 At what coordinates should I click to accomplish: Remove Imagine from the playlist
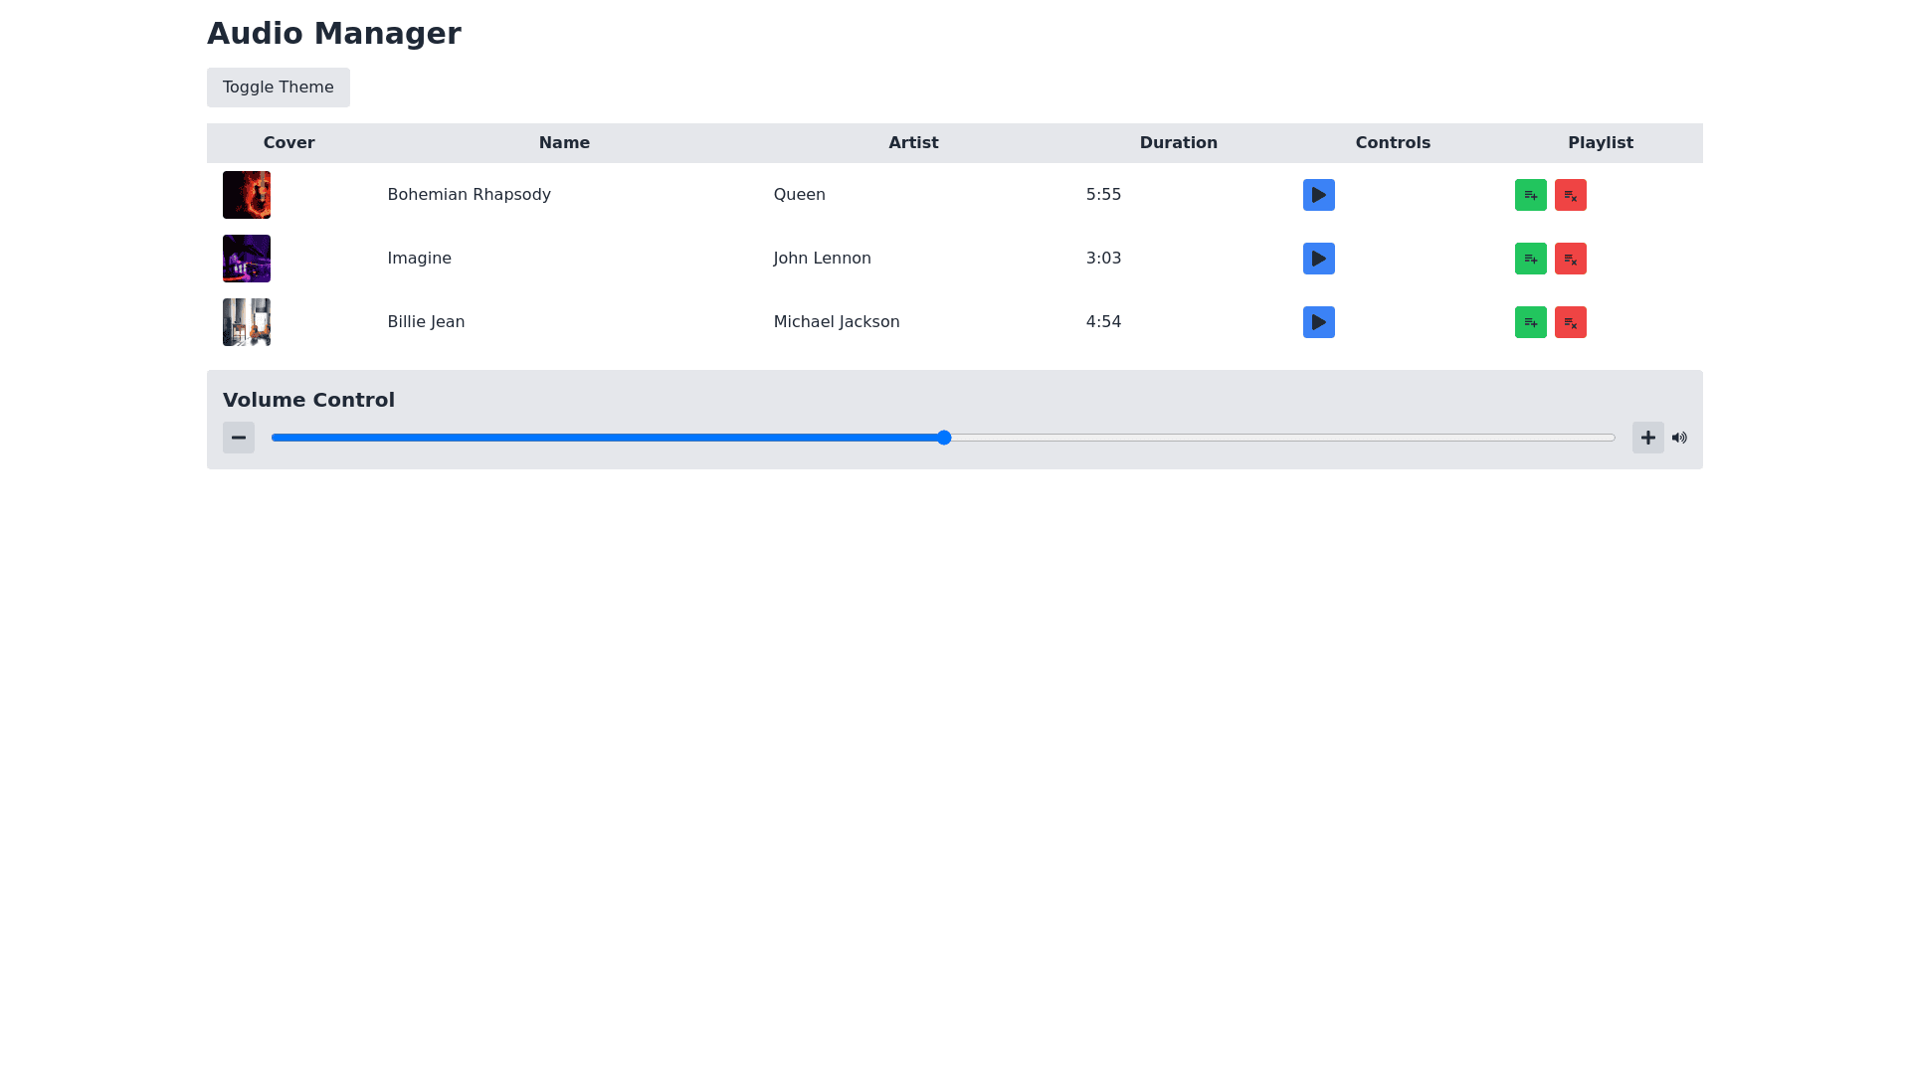[1570, 259]
